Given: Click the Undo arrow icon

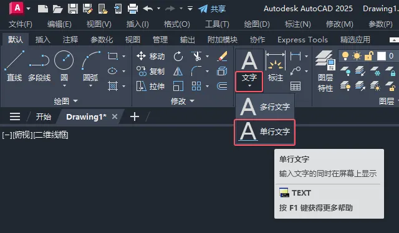Looking at the screenshot, I should [148, 9].
